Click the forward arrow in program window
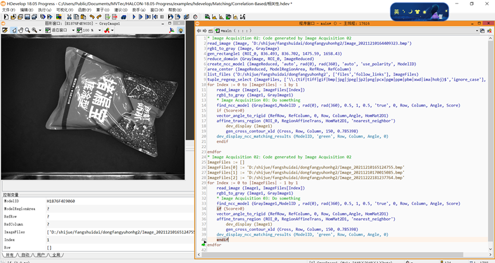This screenshot has width=495, height=263. 204,31
